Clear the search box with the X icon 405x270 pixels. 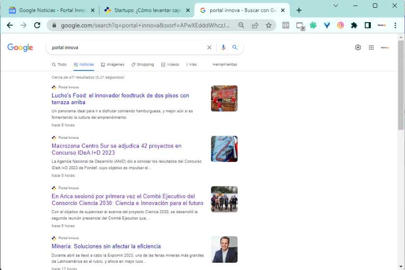tap(209, 47)
